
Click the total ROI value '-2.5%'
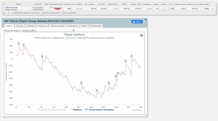pos(115,9)
